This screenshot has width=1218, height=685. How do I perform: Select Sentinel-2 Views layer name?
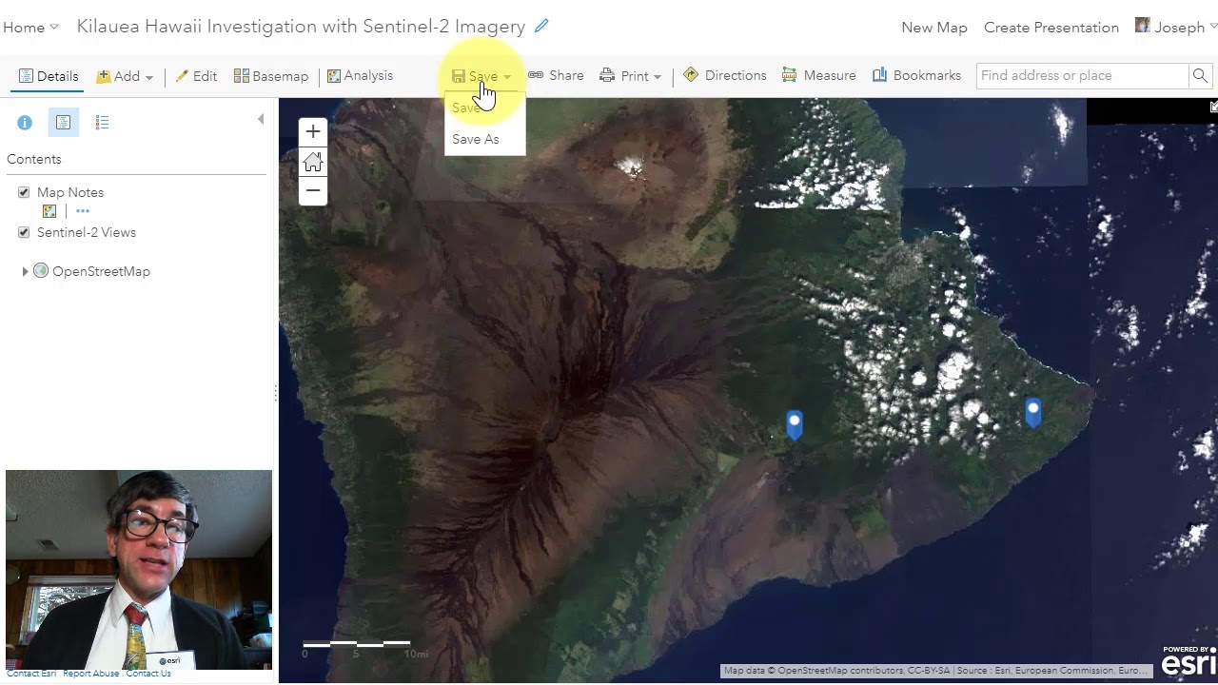87,232
